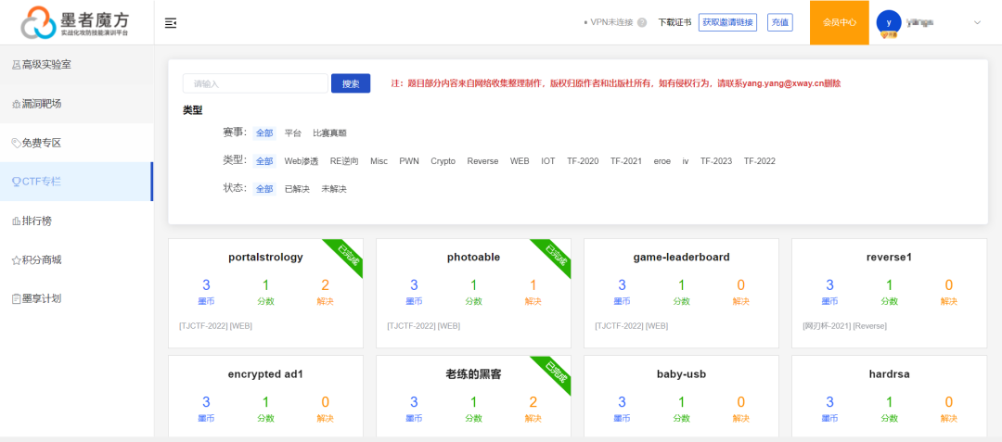Click the VPN help question mark icon
This screenshot has height=442, width=1002.
click(x=642, y=22)
